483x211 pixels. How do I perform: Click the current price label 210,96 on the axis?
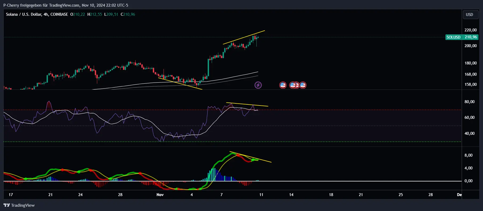pos(470,37)
